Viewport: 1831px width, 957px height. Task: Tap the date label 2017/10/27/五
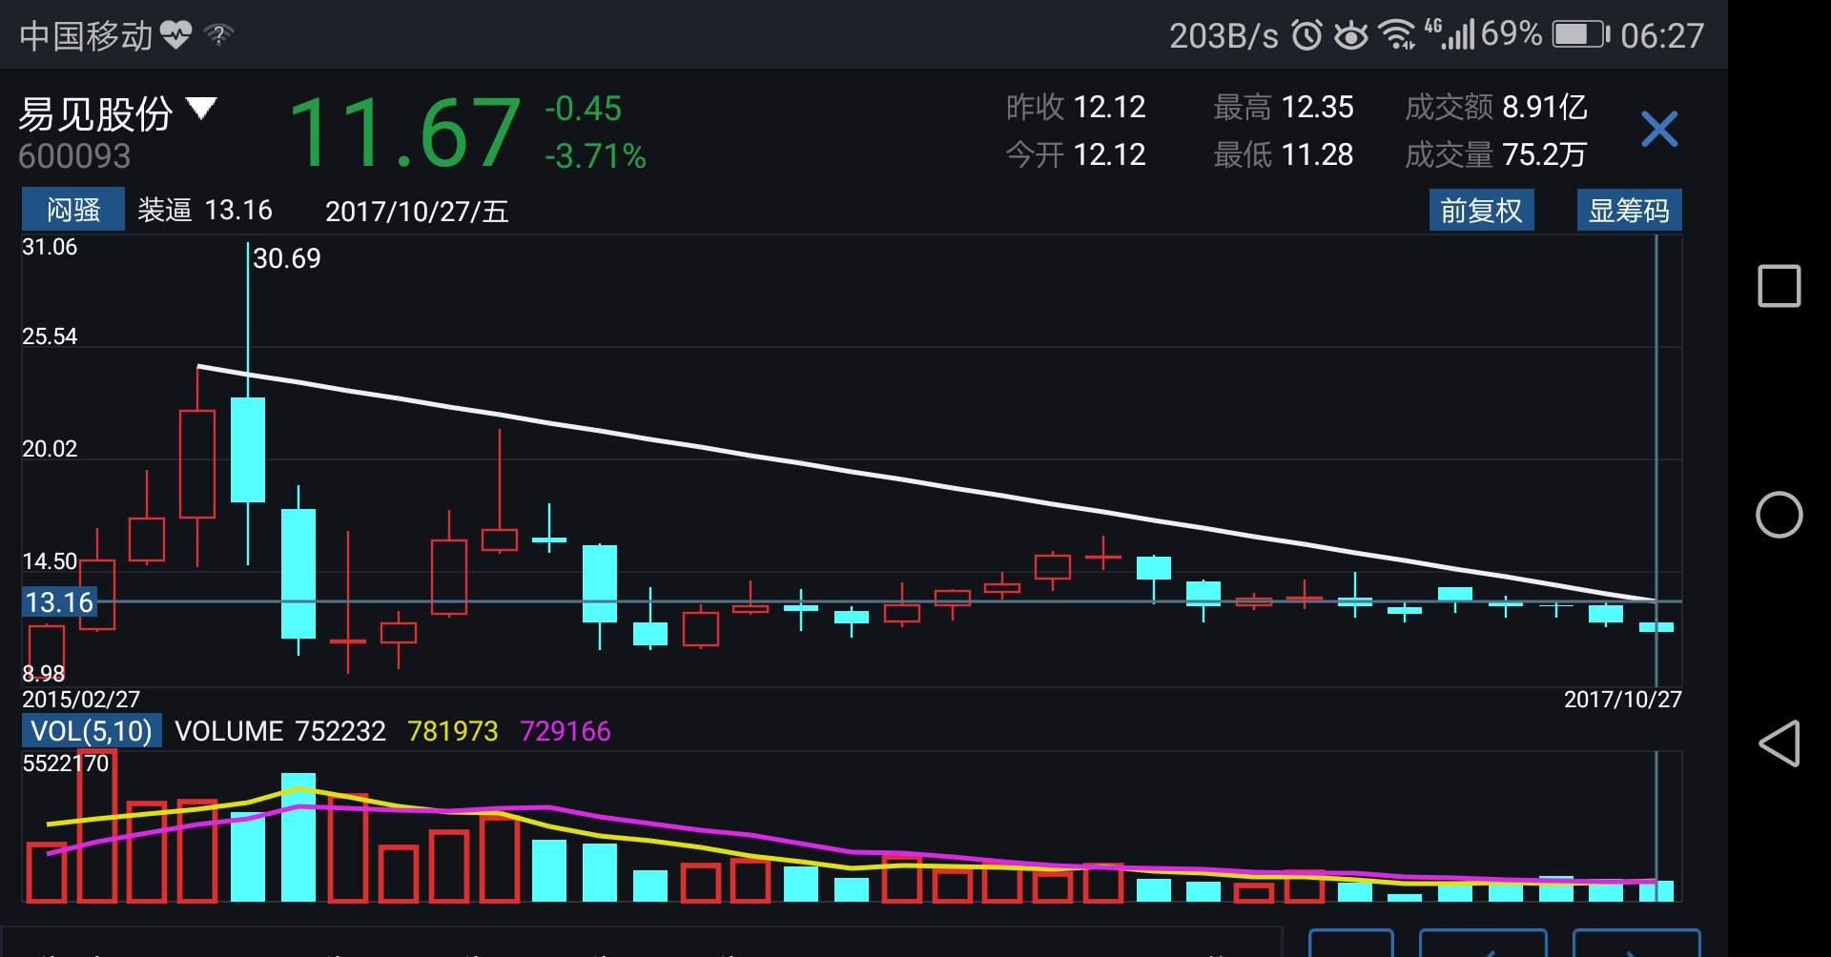coord(417,212)
